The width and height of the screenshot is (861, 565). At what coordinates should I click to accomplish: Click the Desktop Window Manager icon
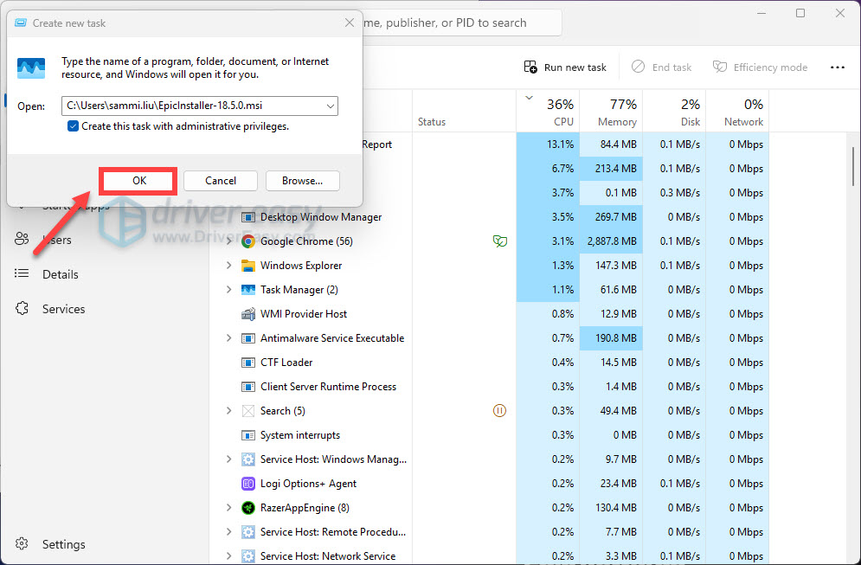pos(248,217)
